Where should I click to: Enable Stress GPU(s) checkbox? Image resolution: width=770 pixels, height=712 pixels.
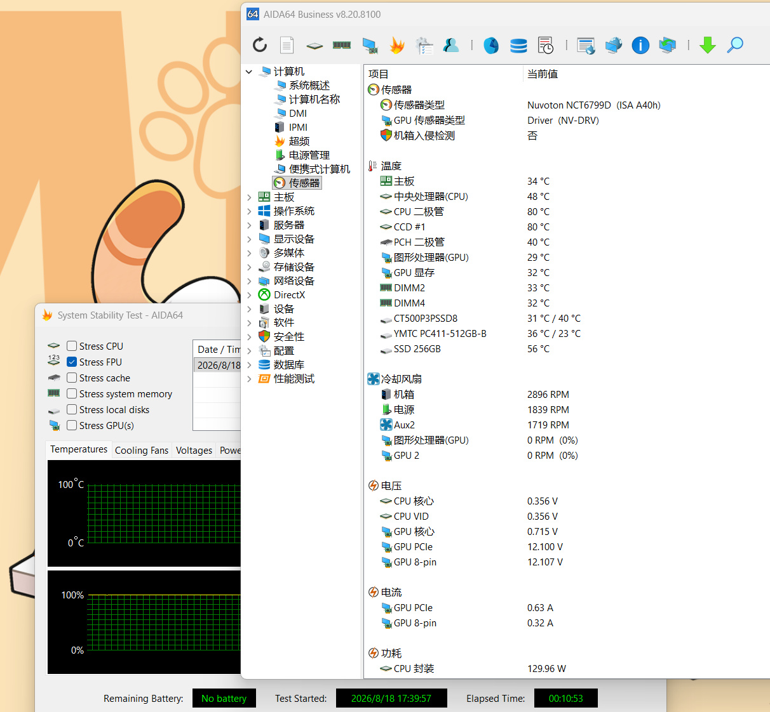72,425
